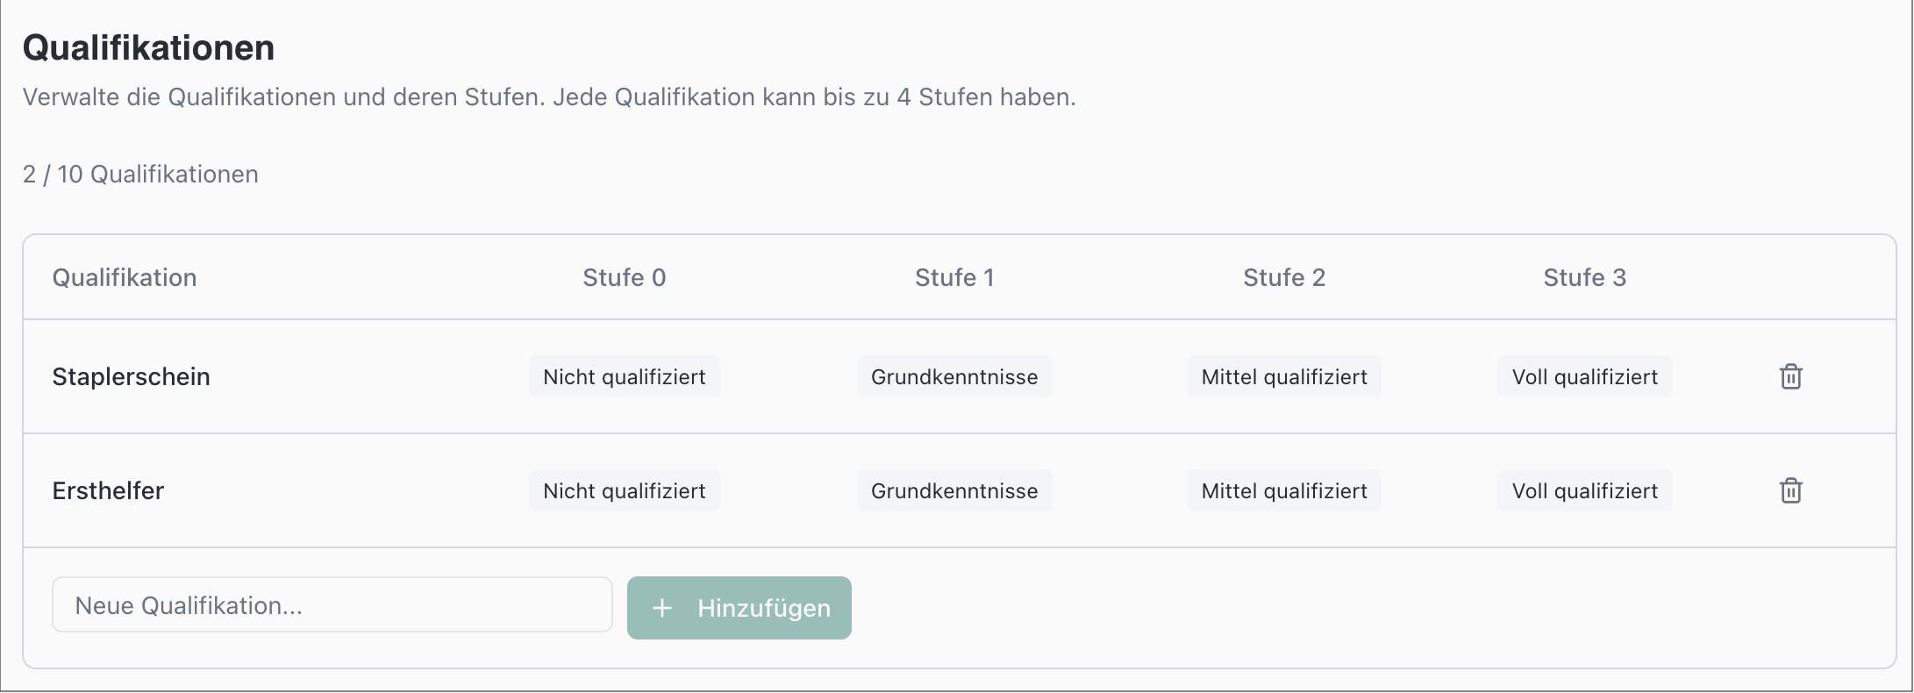Edit Staplerschein Stufe 1 'Grundkenntnisse' label
The width and height of the screenshot is (1914, 693).
click(x=954, y=377)
